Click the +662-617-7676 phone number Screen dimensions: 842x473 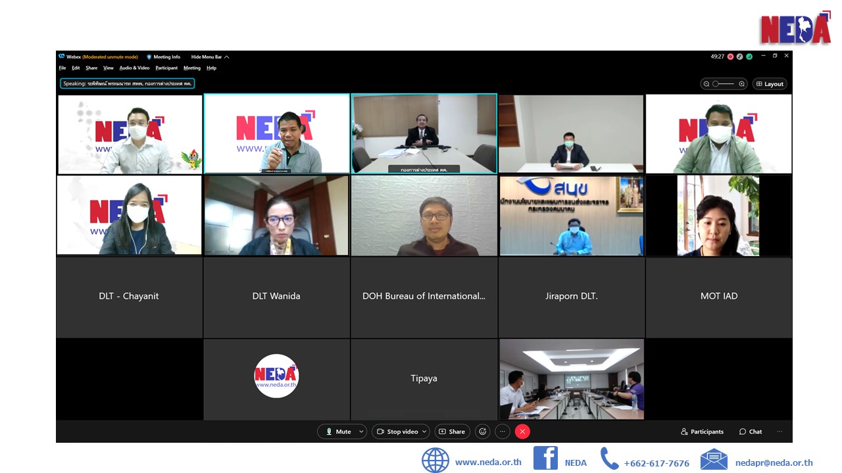[x=656, y=463]
